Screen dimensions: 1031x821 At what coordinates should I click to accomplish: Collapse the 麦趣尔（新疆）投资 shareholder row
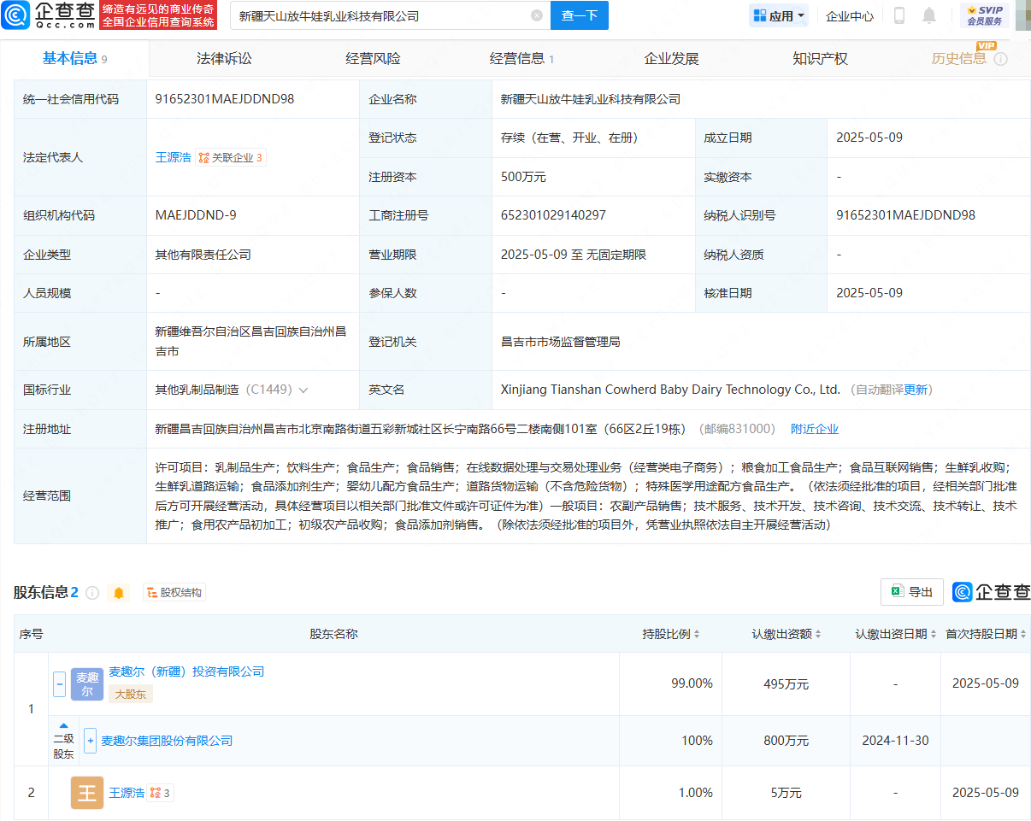pyautogui.click(x=60, y=683)
